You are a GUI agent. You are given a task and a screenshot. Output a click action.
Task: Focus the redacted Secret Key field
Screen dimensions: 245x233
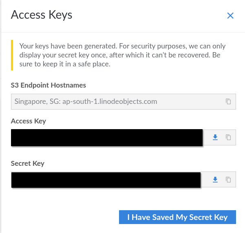106,180
